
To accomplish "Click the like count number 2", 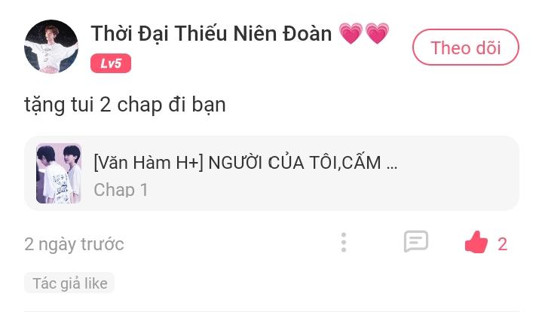I will click(502, 244).
